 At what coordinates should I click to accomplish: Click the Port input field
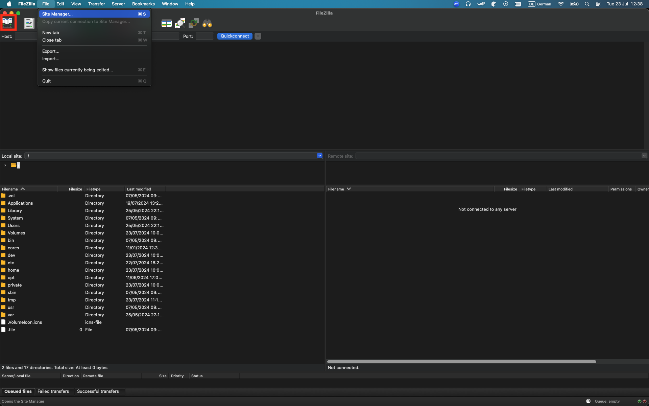tap(205, 36)
